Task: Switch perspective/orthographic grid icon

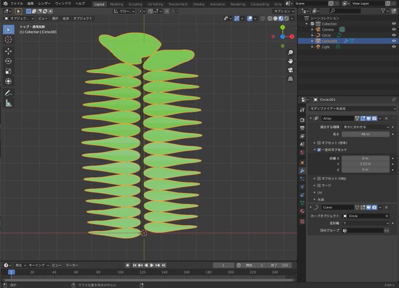Action: (290, 78)
